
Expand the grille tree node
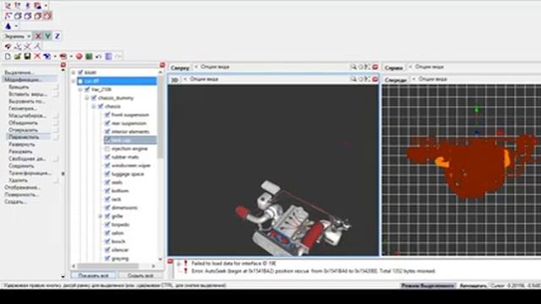click(101, 216)
